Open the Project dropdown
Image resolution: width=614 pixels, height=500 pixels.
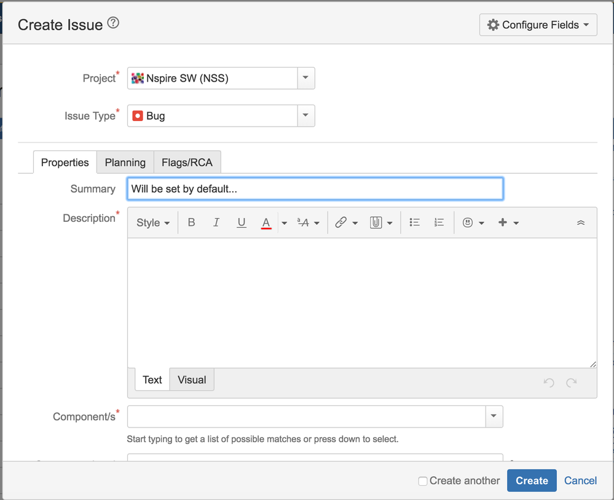[x=306, y=78]
